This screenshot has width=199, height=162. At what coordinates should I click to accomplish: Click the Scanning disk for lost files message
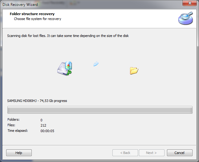68,36
